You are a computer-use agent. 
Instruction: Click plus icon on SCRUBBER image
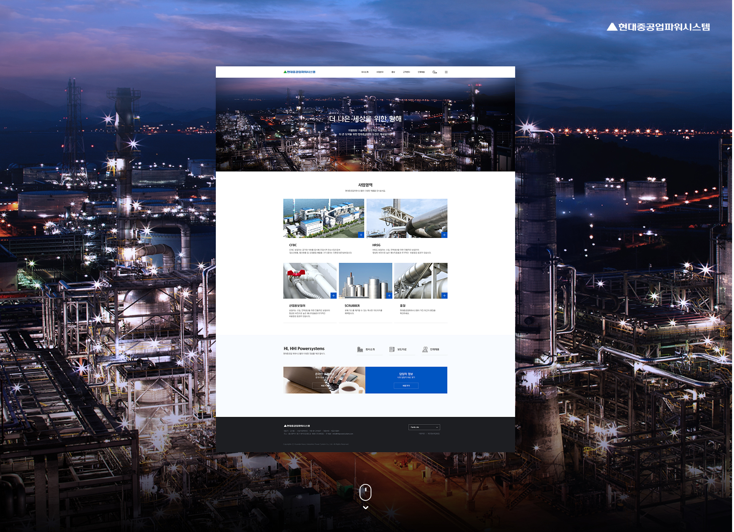pyautogui.click(x=390, y=296)
